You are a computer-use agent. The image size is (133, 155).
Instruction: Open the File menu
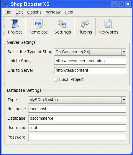[x=8, y=12]
